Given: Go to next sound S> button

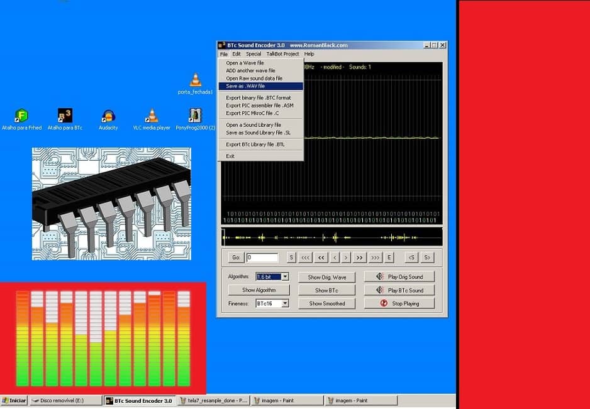Looking at the screenshot, I should coord(427,258).
